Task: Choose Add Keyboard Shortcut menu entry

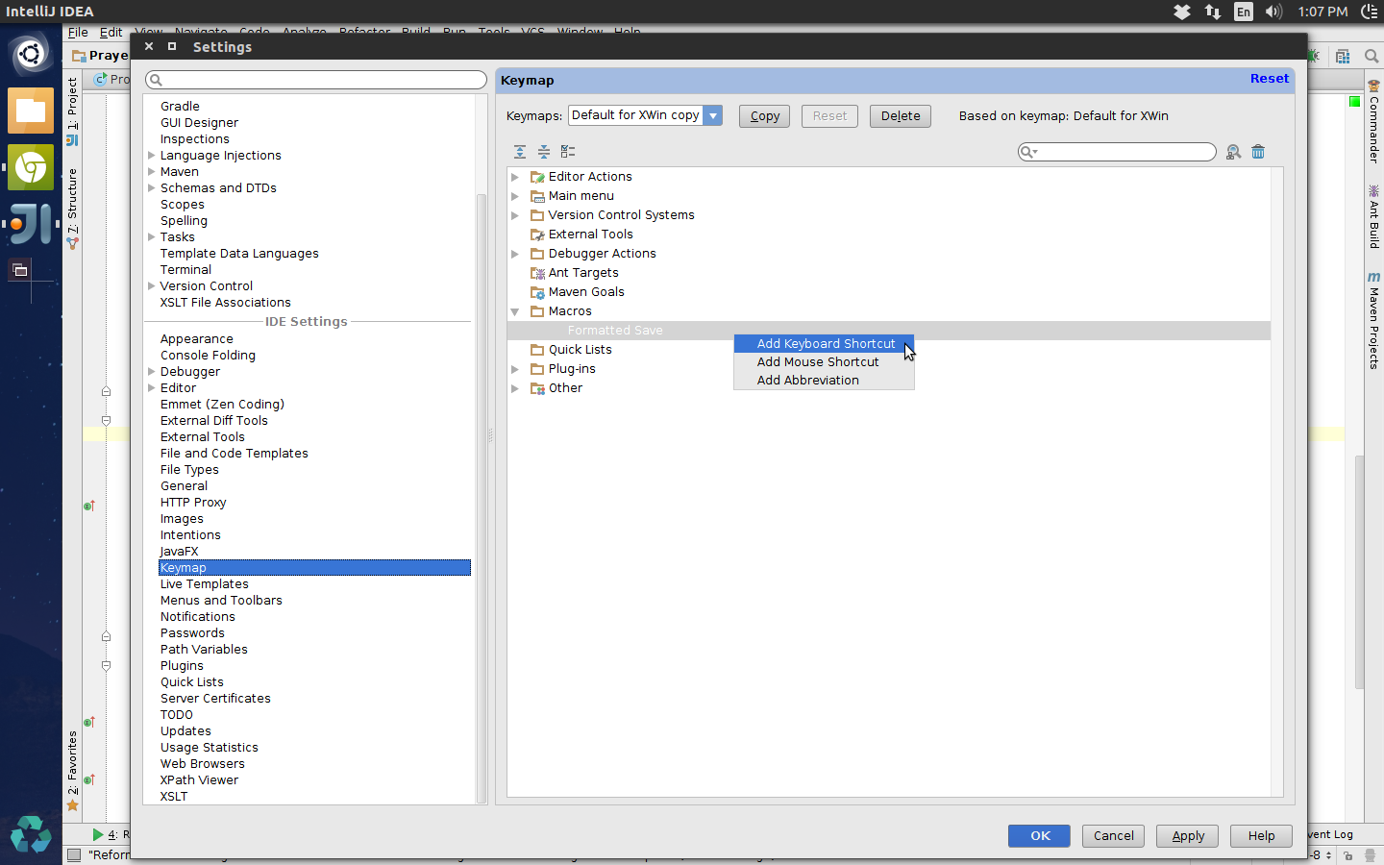Action: coord(824,344)
